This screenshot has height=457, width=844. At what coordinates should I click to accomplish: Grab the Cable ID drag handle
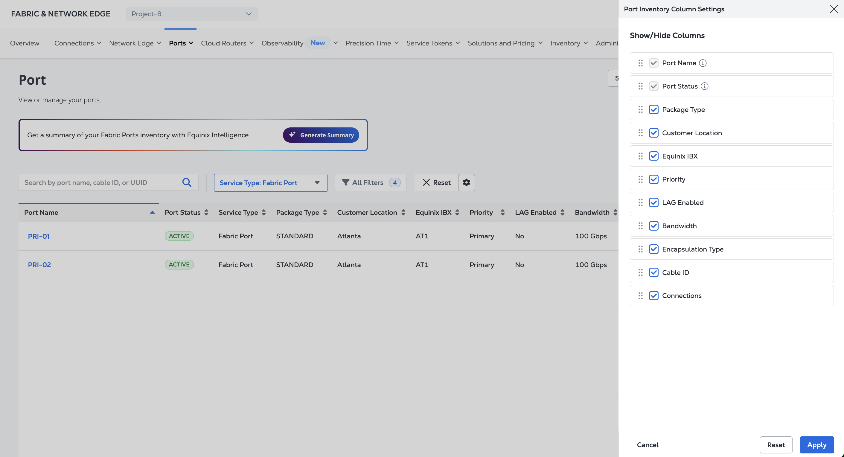tap(641, 272)
